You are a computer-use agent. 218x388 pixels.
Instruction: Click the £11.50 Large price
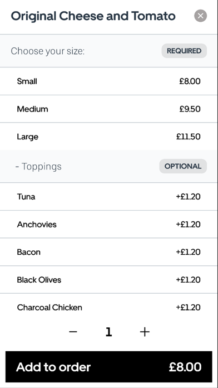(189, 137)
